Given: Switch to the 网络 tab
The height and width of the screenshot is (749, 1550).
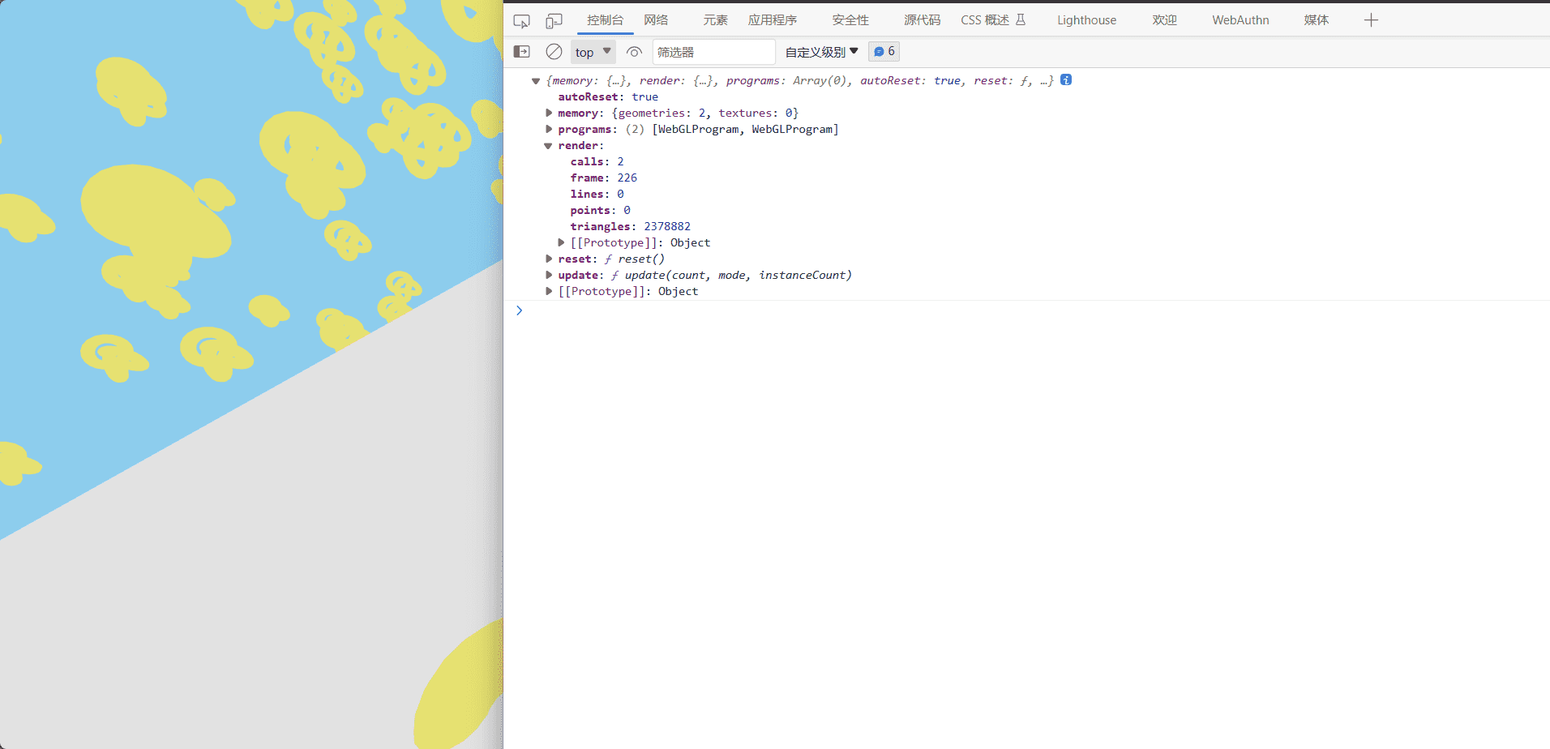Looking at the screenshot, I should point(656,20).
